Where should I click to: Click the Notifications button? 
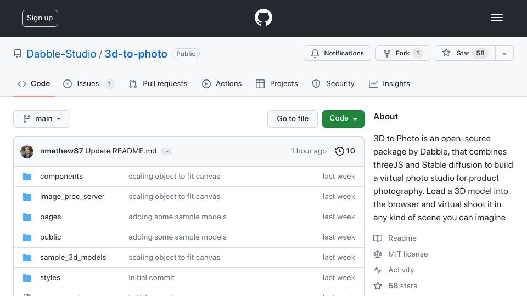337,53
